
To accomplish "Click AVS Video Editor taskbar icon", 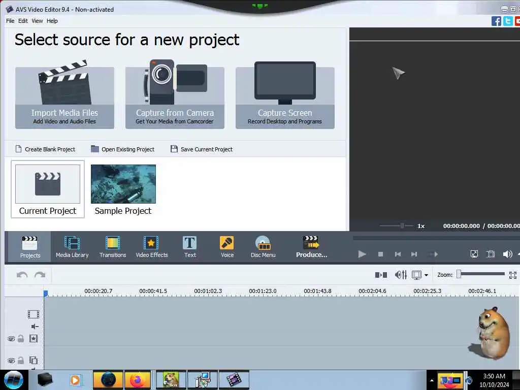I will [234, 380].
